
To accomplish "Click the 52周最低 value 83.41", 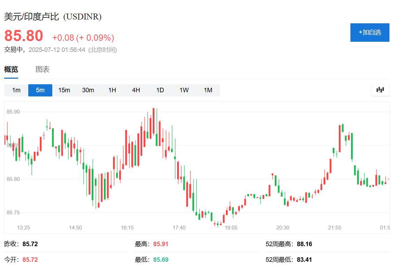I will tap(304, 260).
